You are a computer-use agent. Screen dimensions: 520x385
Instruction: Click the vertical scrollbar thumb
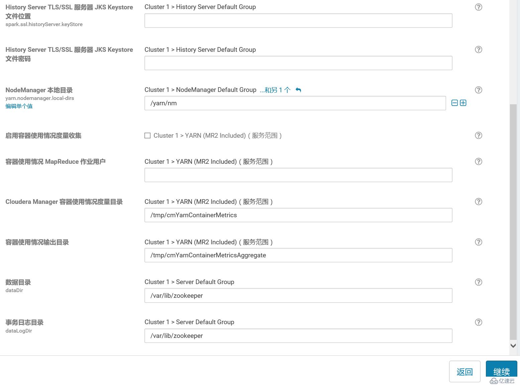[513, 222]
